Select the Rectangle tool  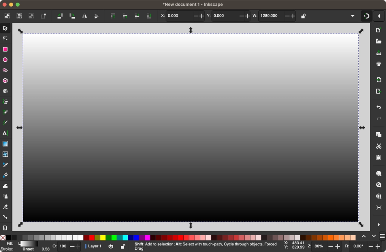pyautogui.click(x=5, y=49)
